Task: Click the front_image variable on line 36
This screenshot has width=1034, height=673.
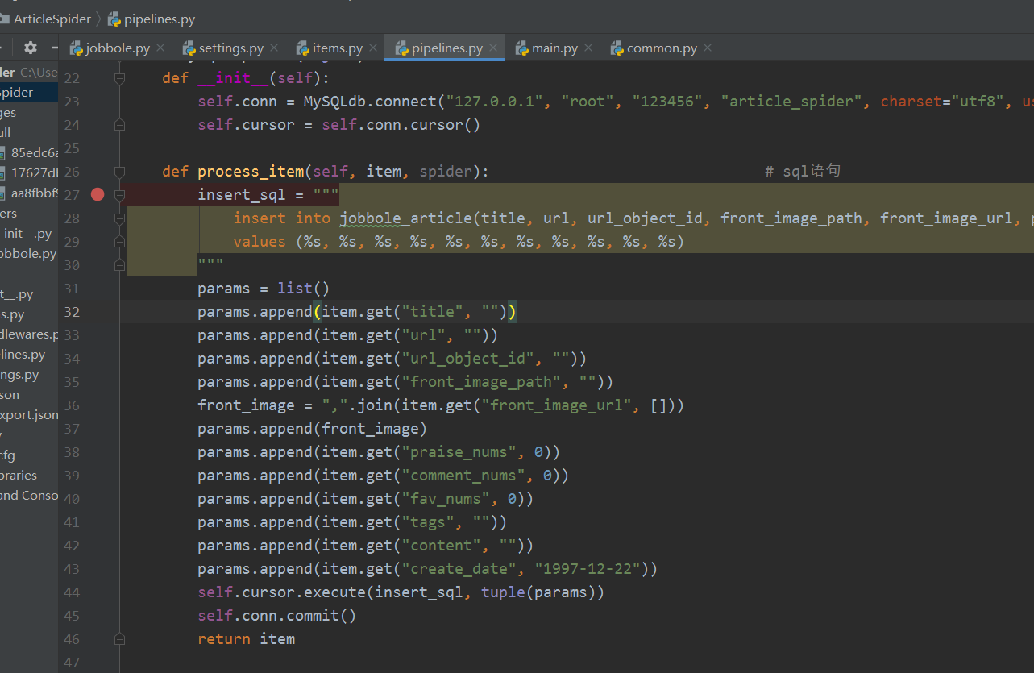Action: pos(246,405)
